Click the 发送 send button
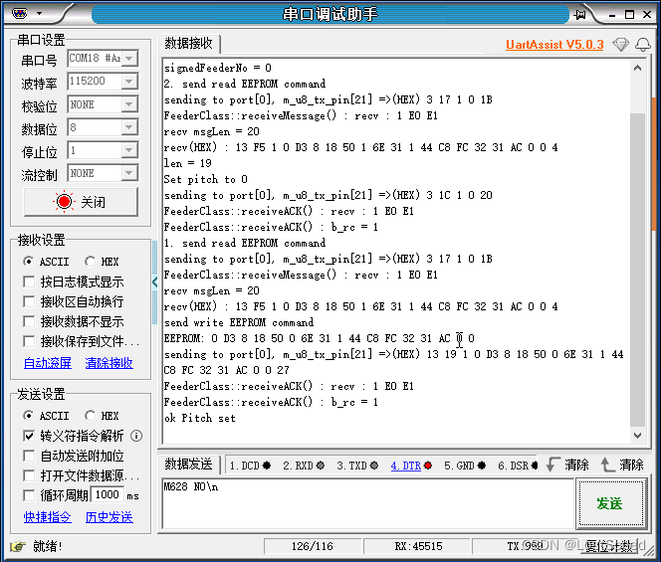The image size is (661, 562). pos(611,503)
